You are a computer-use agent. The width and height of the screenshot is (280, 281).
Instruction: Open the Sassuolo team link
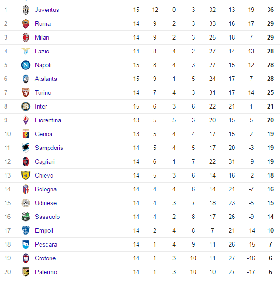coord(47,217)
